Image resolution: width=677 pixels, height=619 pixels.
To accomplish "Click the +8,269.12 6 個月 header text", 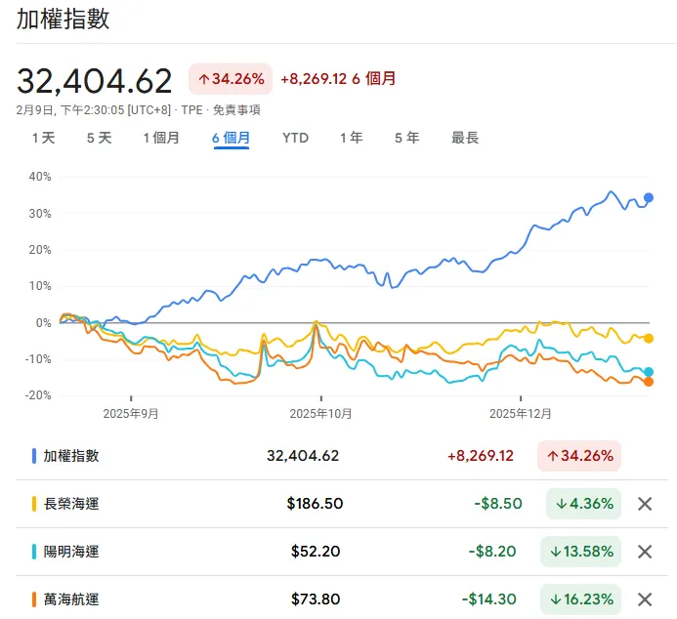I will (338, 79).
